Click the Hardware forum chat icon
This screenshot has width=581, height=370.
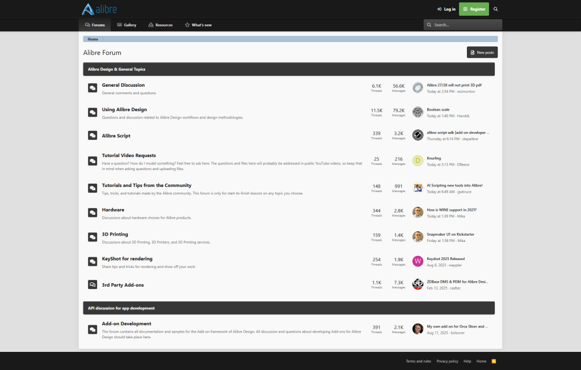pos(92,212)
